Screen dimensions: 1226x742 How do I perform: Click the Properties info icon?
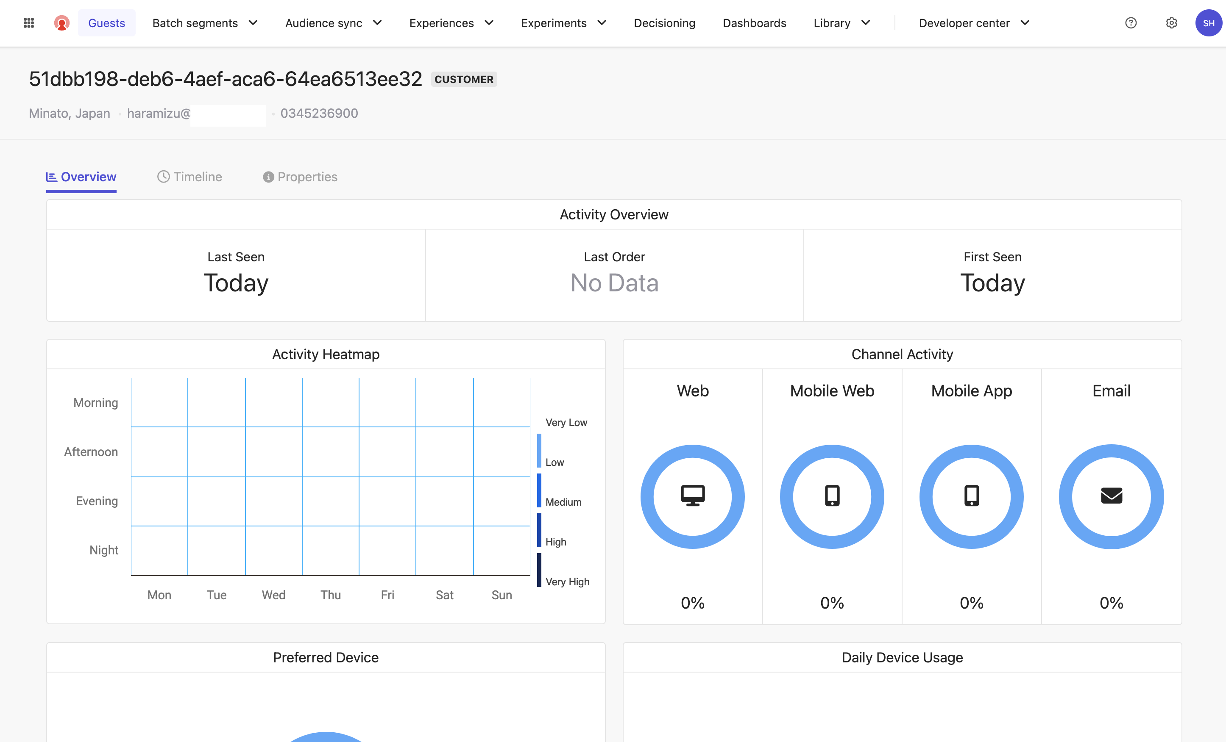[268, 177]
